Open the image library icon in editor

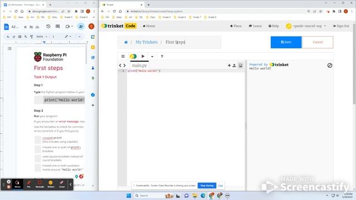tap(240, 66)
